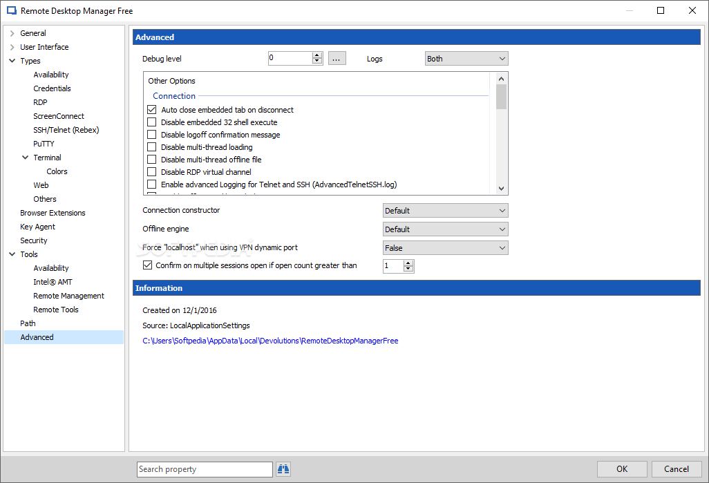This screenshot has width=709, height=483.
Task: Click Other Options scrollbar up arrow
Action: [501, 79]
